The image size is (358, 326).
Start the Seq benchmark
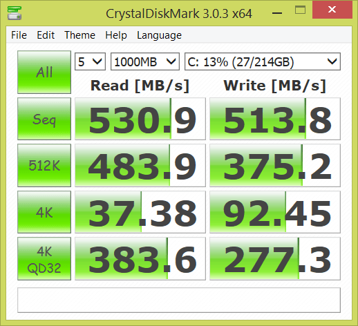tap(44, 119)
